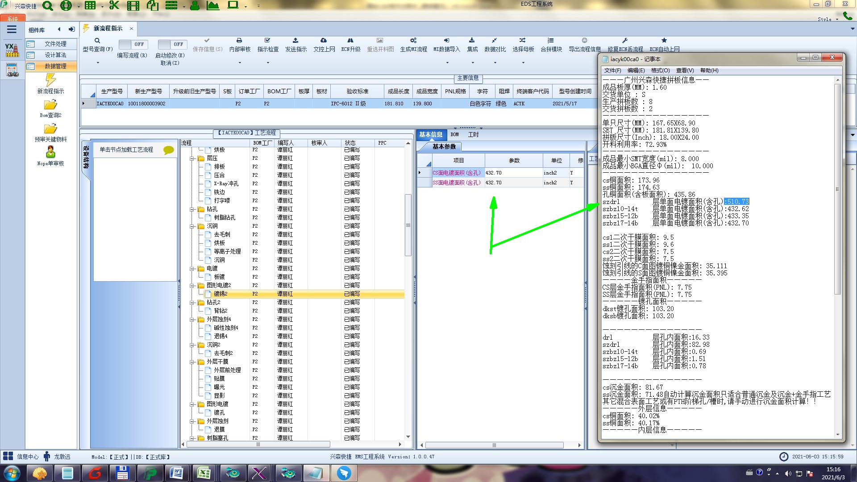
Task: Open the 预审关键物料 folder icon
Action: [x=50, y=129]
